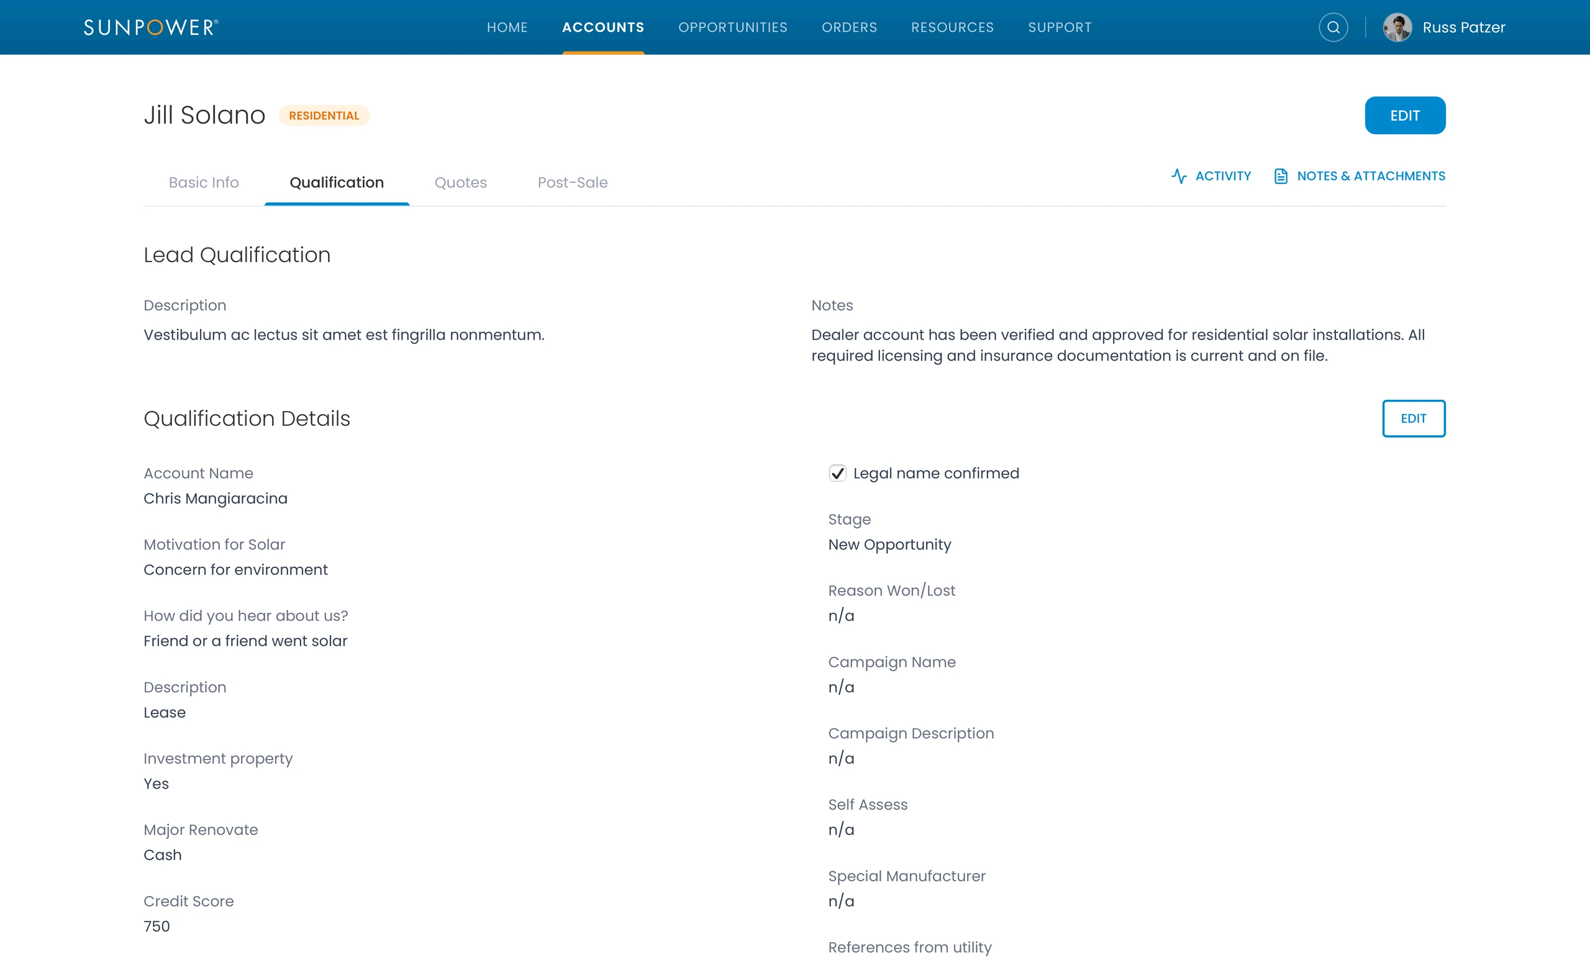The height and width of the screenshot is (958, 1590).
Task: Click the Investment property Yes value
Action: 156,783
